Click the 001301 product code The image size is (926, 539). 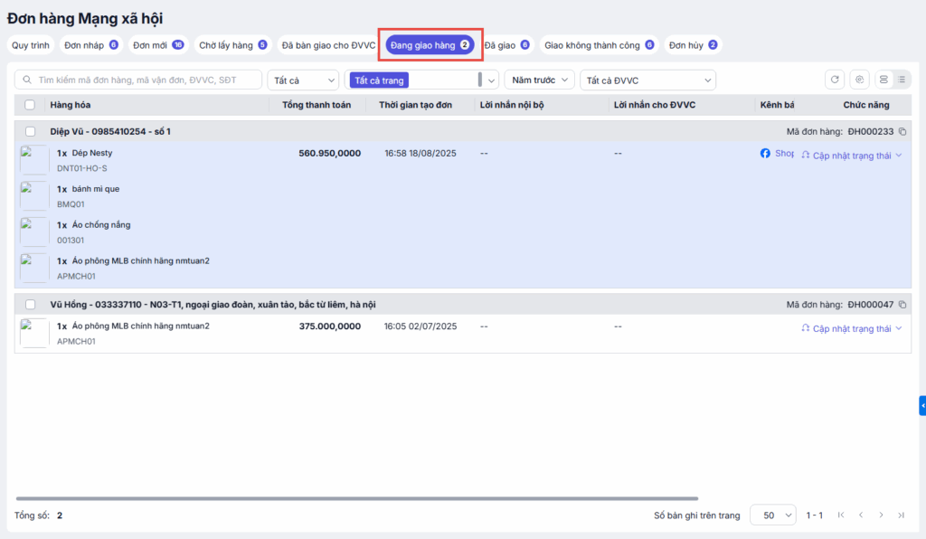pos(71,241)
